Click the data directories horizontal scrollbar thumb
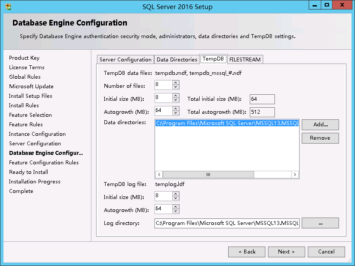355x266 pixels. (208, 174)
